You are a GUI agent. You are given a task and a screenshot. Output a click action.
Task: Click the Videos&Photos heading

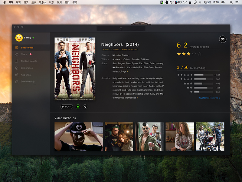click(65, 118)
